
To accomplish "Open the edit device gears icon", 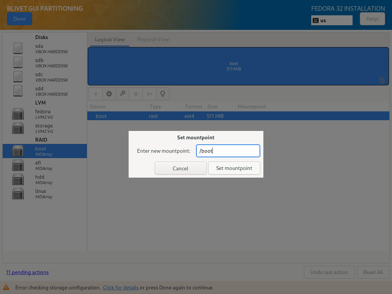I will click(x=122, y=94).
